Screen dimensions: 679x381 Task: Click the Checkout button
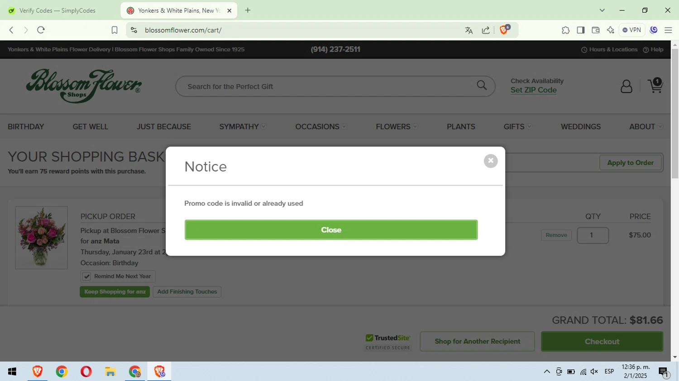(x=602, y=342)
